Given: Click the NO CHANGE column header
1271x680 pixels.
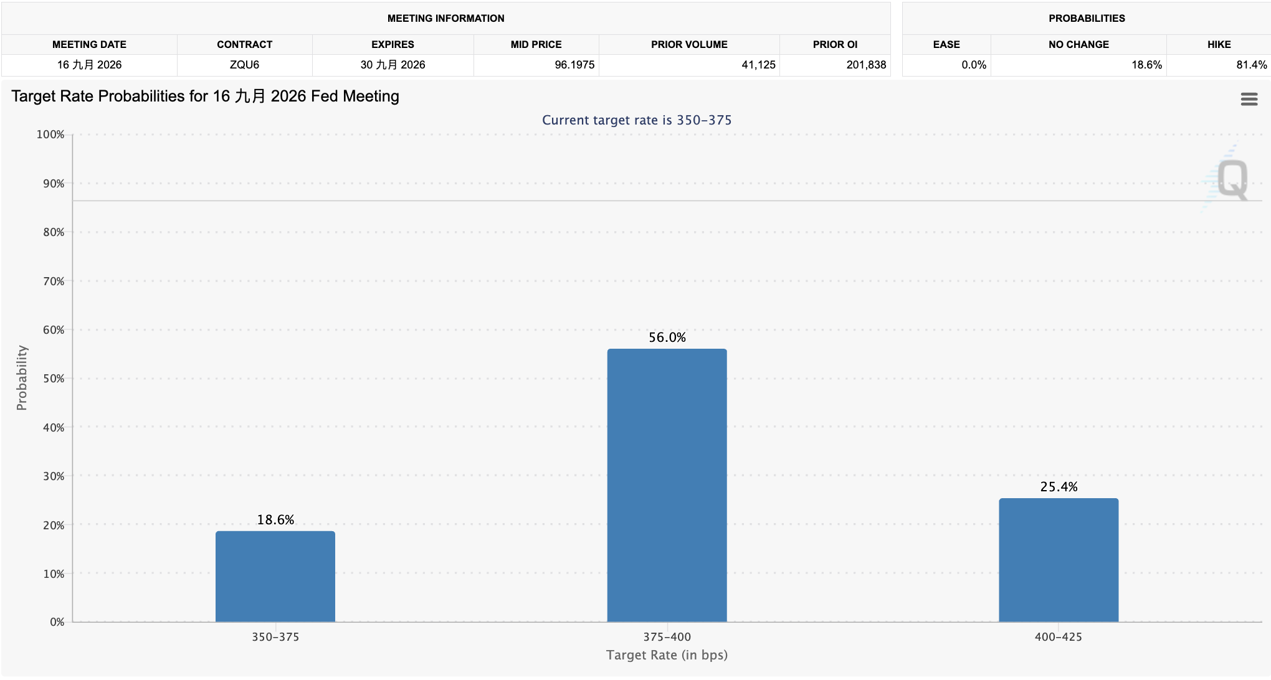Looking at the screenshot, I should (x=1078, y=44).
